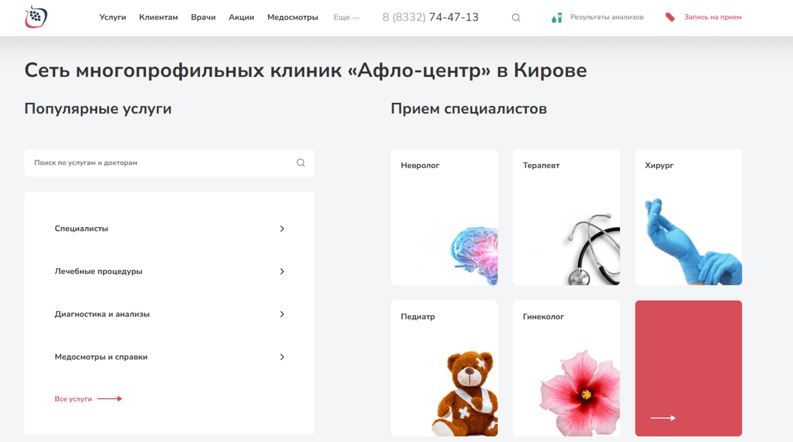Open the Педиатр card with teddy bear

[444, 369]
